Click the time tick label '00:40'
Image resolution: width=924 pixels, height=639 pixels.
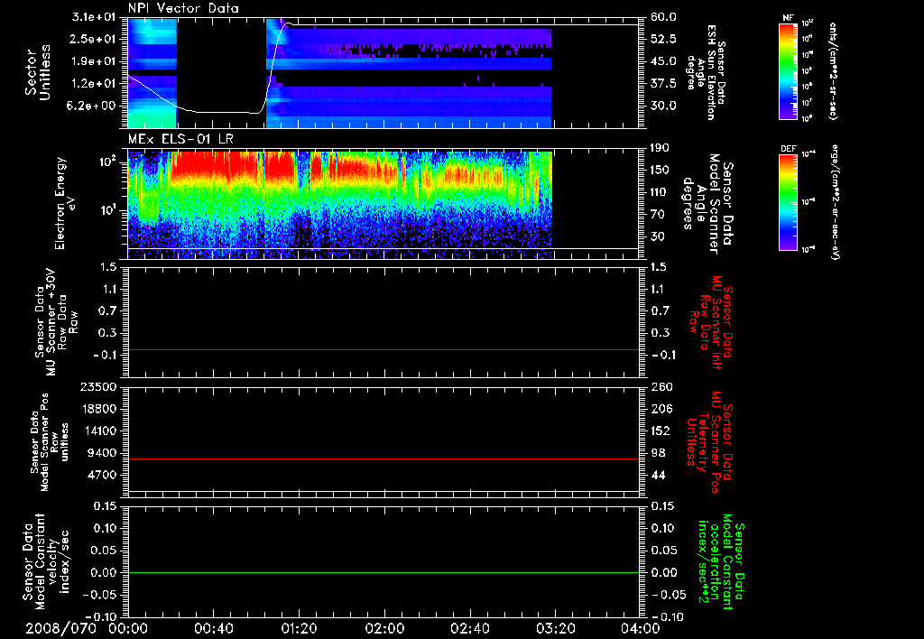click(x=213, y=628)
